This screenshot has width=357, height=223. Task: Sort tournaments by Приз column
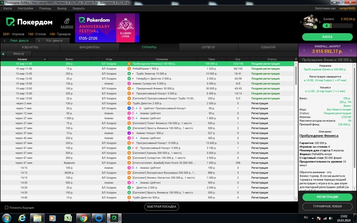point(212,59)
